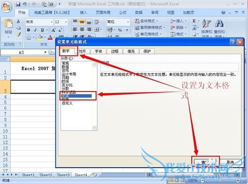Set bottom vertical alignment

coord(89,22)
